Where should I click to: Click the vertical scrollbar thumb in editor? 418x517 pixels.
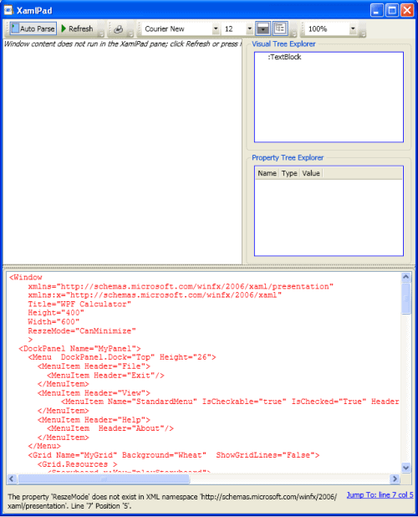coord(405,299)
